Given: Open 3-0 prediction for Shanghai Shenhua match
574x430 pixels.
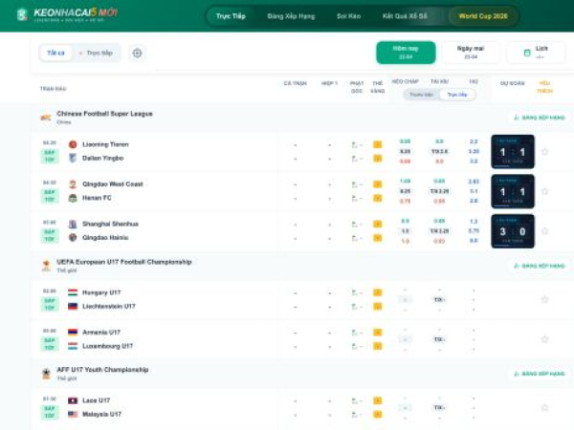Looking at the screenshot, I should click(513, 230).
